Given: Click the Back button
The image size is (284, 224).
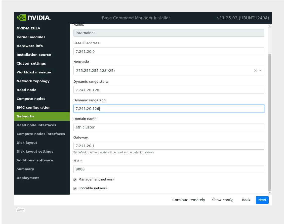Looking at the screenshot, I should pyautogui.click(x=246, y=200).
